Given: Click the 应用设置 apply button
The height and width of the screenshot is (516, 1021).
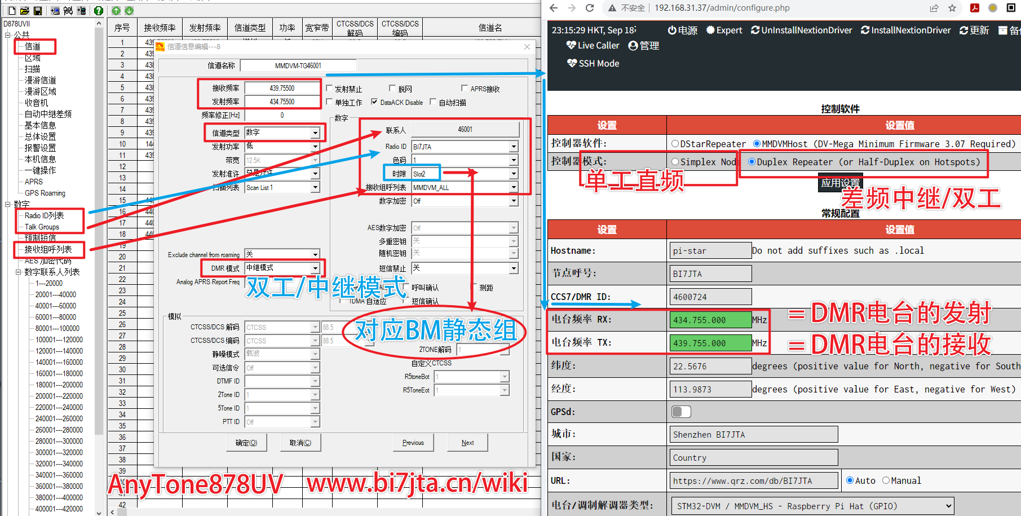Looking at the screenshot, I should [x=840, y=183].
